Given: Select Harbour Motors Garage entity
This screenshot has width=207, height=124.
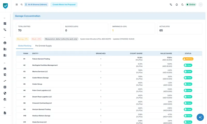Looking at the screenshot, I should tap(41, 116).
